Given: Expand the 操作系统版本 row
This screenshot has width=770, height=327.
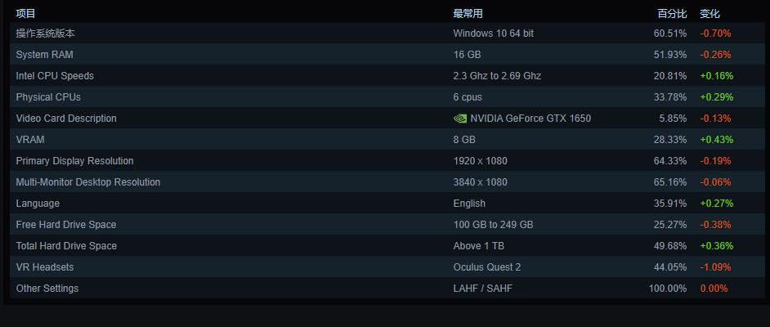Looking at the screenshot, I should [46, 34].
